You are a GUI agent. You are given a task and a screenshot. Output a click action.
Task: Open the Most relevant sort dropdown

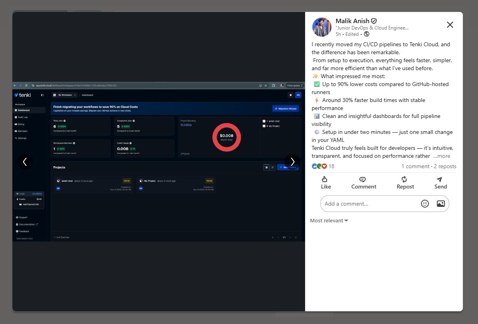tap(329, 220)
